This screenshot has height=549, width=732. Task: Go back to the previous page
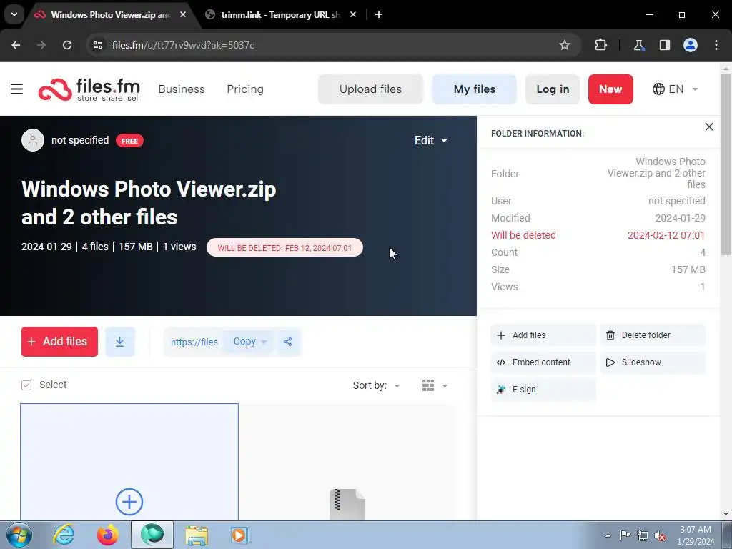coord(16,45)
